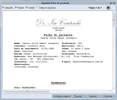The width and height of the screenshot is (117, 100).
Task: Click the 'Convênio Beta' value
Action: click(36, 46)
